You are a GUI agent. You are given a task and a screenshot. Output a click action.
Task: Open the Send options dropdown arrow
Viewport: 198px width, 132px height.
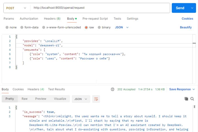click(192, 8)
